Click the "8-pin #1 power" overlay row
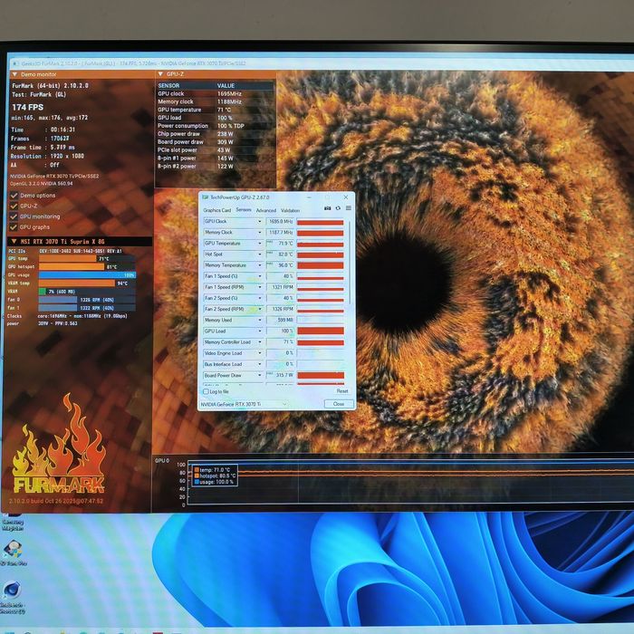 [216, 158]
